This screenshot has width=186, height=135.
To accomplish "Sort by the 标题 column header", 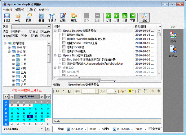I will click(94, 27).
